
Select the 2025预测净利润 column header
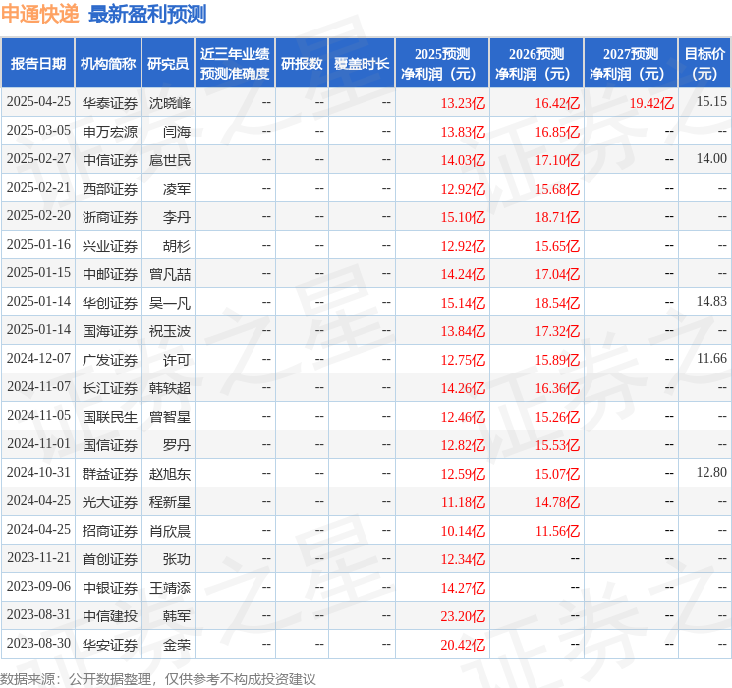tap(442, 64)
